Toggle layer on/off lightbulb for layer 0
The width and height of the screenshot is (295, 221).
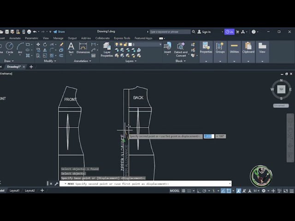tap(117, 44)
